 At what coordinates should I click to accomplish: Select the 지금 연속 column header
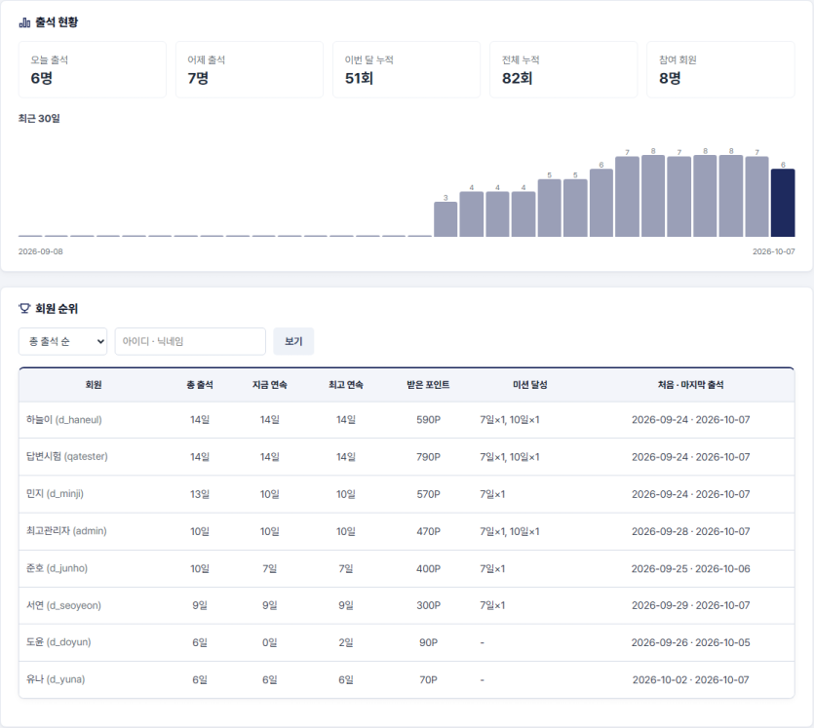point(269,385)
